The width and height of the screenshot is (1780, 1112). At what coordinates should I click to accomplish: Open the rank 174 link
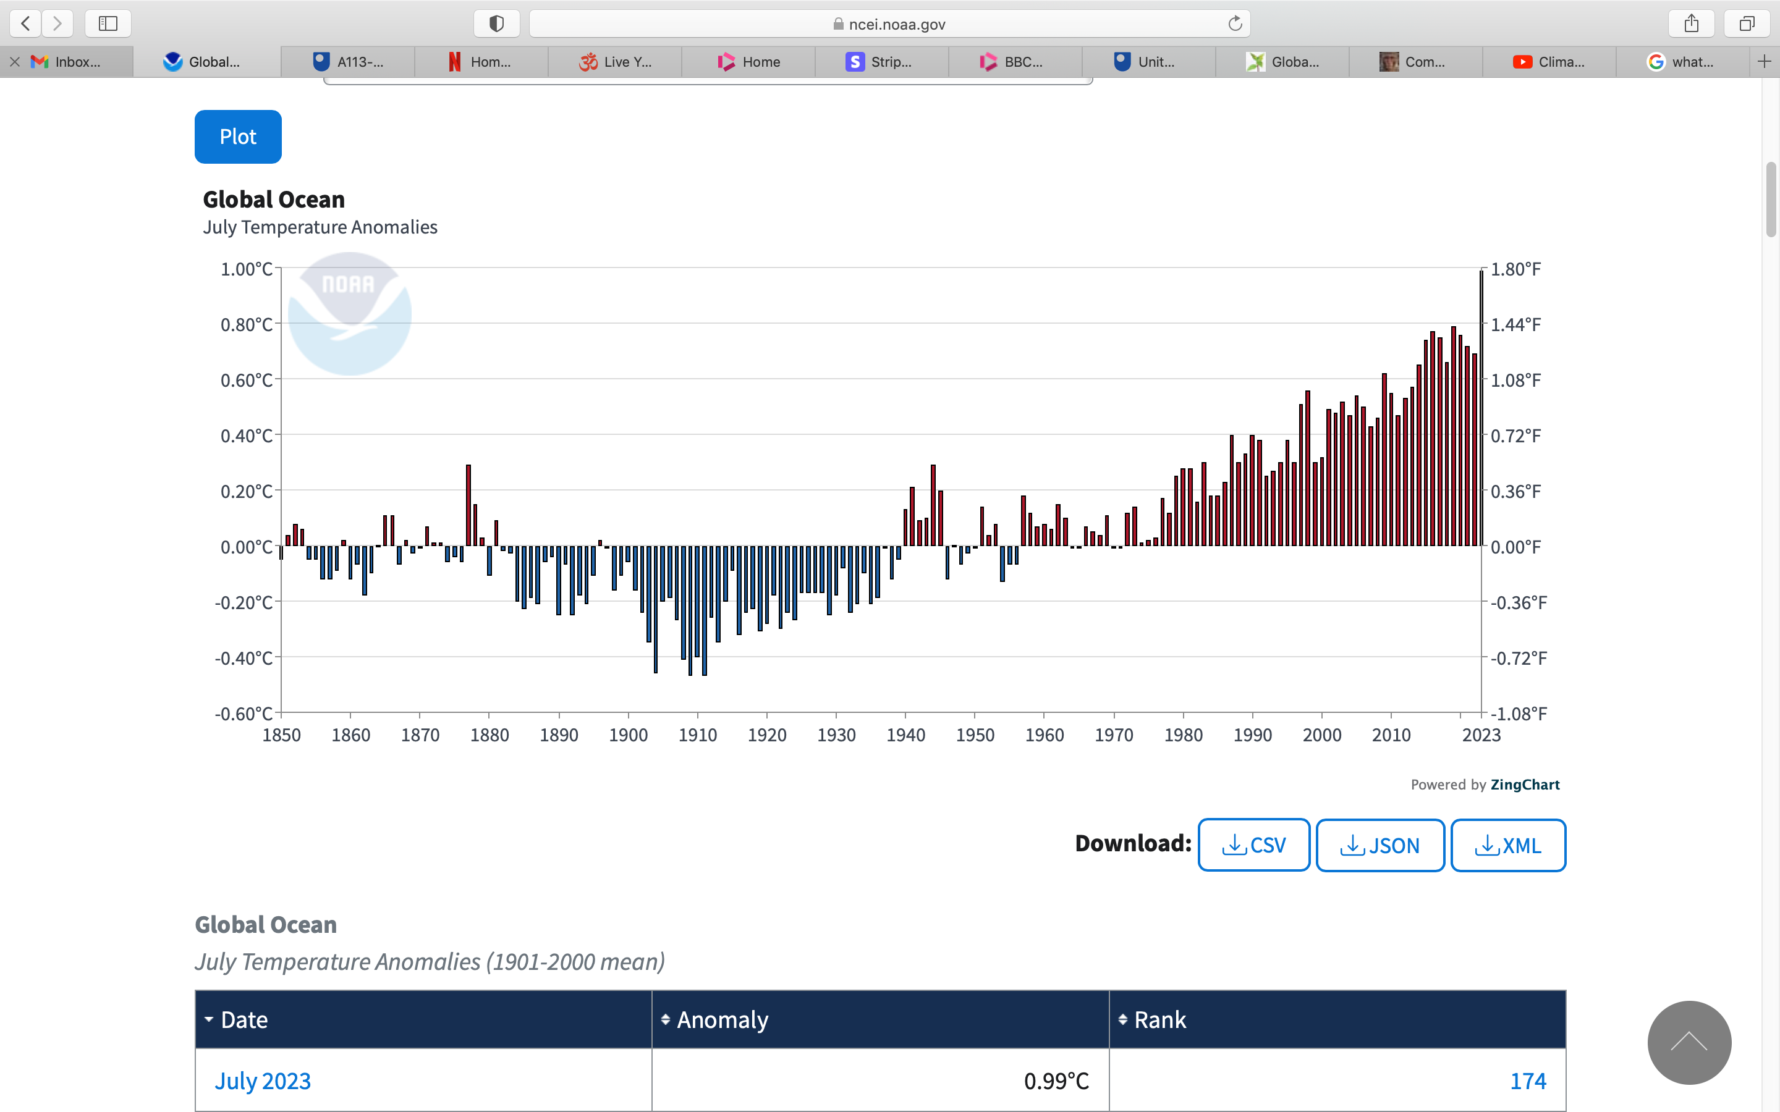[1528, 1080]
